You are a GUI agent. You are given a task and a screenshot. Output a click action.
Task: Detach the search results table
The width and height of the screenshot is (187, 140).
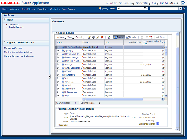[x=131, y=37]
